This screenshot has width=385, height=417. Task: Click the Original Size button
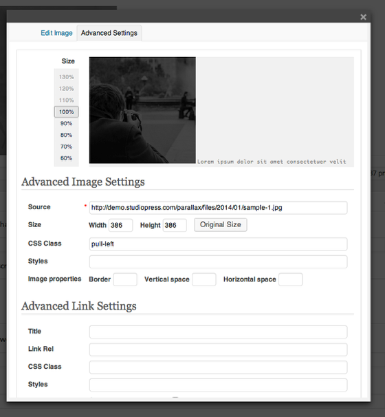[221, 225]
